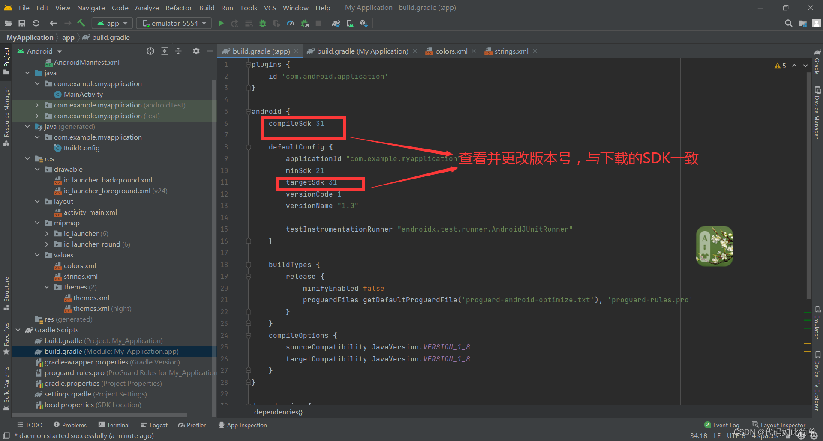Save all using the floppy disk icon

(22, 23)
